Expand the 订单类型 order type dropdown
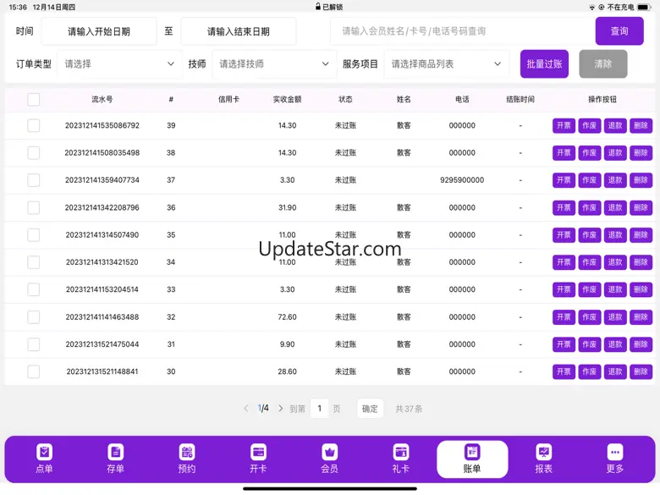Screen dimensions: 660x495 pos(119,64)
